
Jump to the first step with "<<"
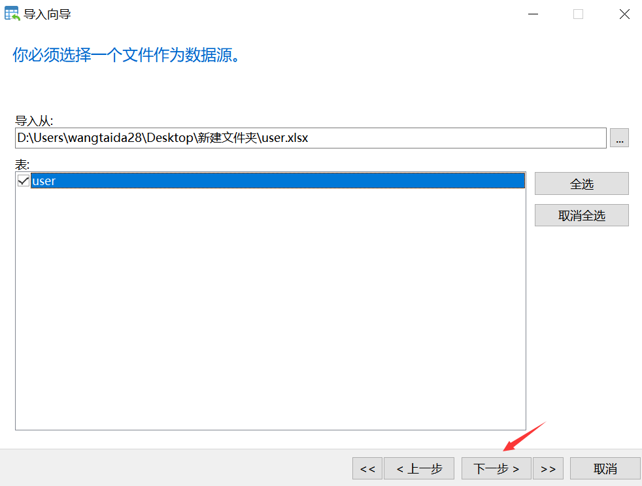(367, 468)
